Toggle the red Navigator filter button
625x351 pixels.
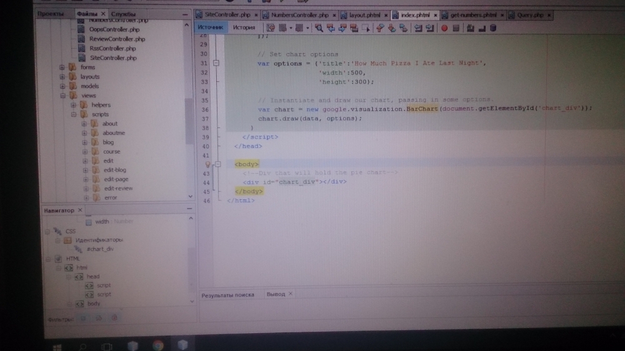pyautogui.click(x=114, y=318)
